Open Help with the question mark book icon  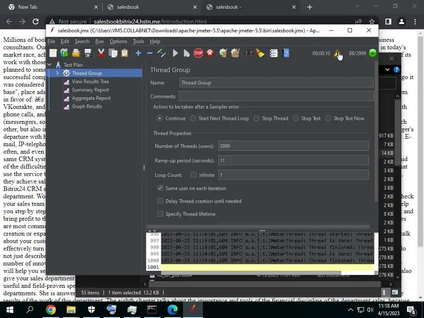coord(286,53)
